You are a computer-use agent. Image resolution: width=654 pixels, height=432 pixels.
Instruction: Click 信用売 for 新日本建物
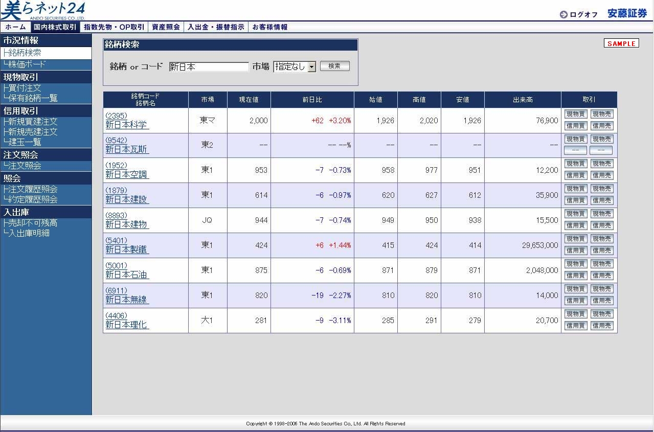tap(602, 225)
